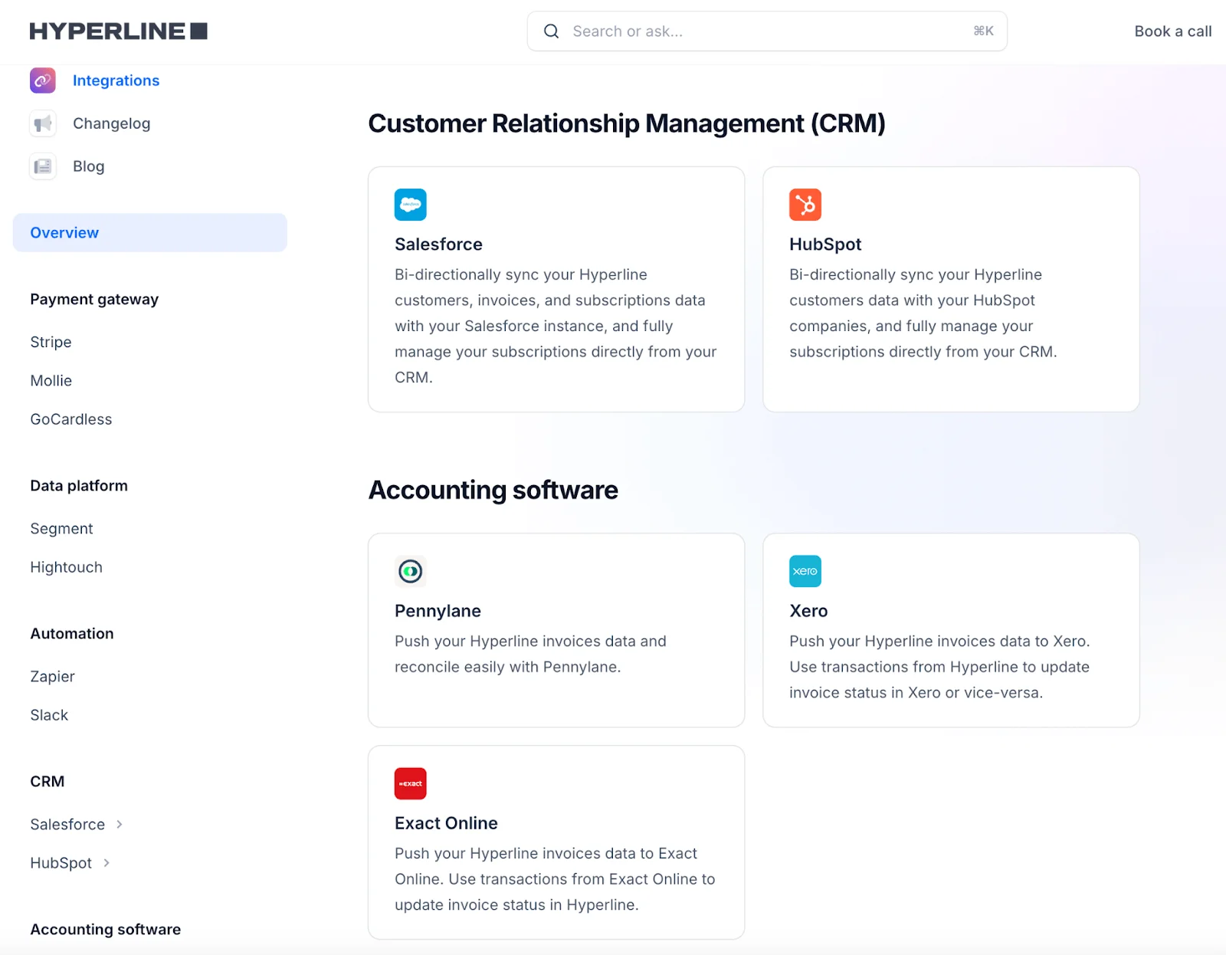Viewport: 1226px width, 955px height.
Task: Go to the Stripe integration page
Action: click(51, 342)
